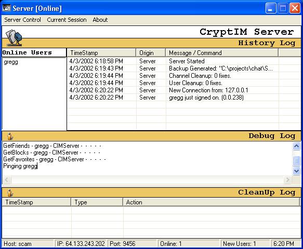Image resolution: width=303 pixels, height=249 pixels.
Task: Open the About menu
Action: [x=100, y=20]
